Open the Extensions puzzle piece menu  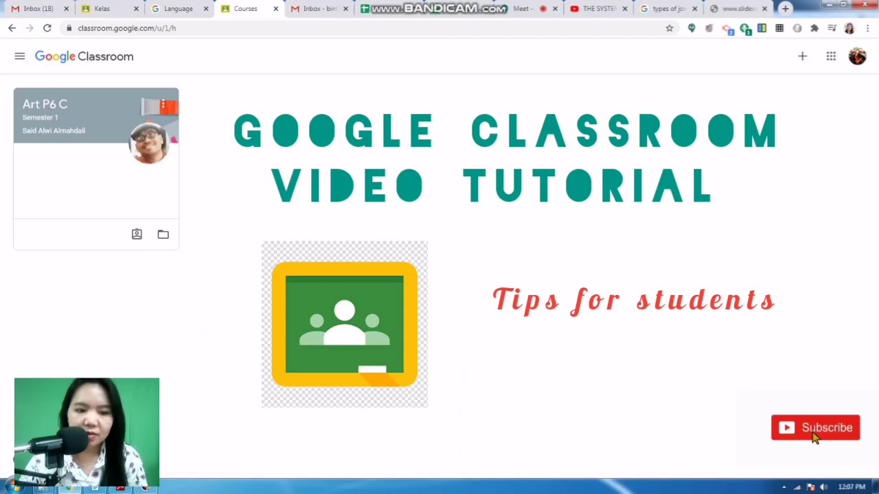click(814, 28)
